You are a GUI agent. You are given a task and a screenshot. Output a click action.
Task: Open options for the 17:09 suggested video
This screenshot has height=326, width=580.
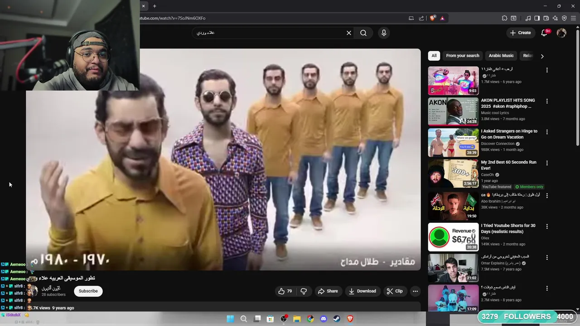tap(547, 288)
